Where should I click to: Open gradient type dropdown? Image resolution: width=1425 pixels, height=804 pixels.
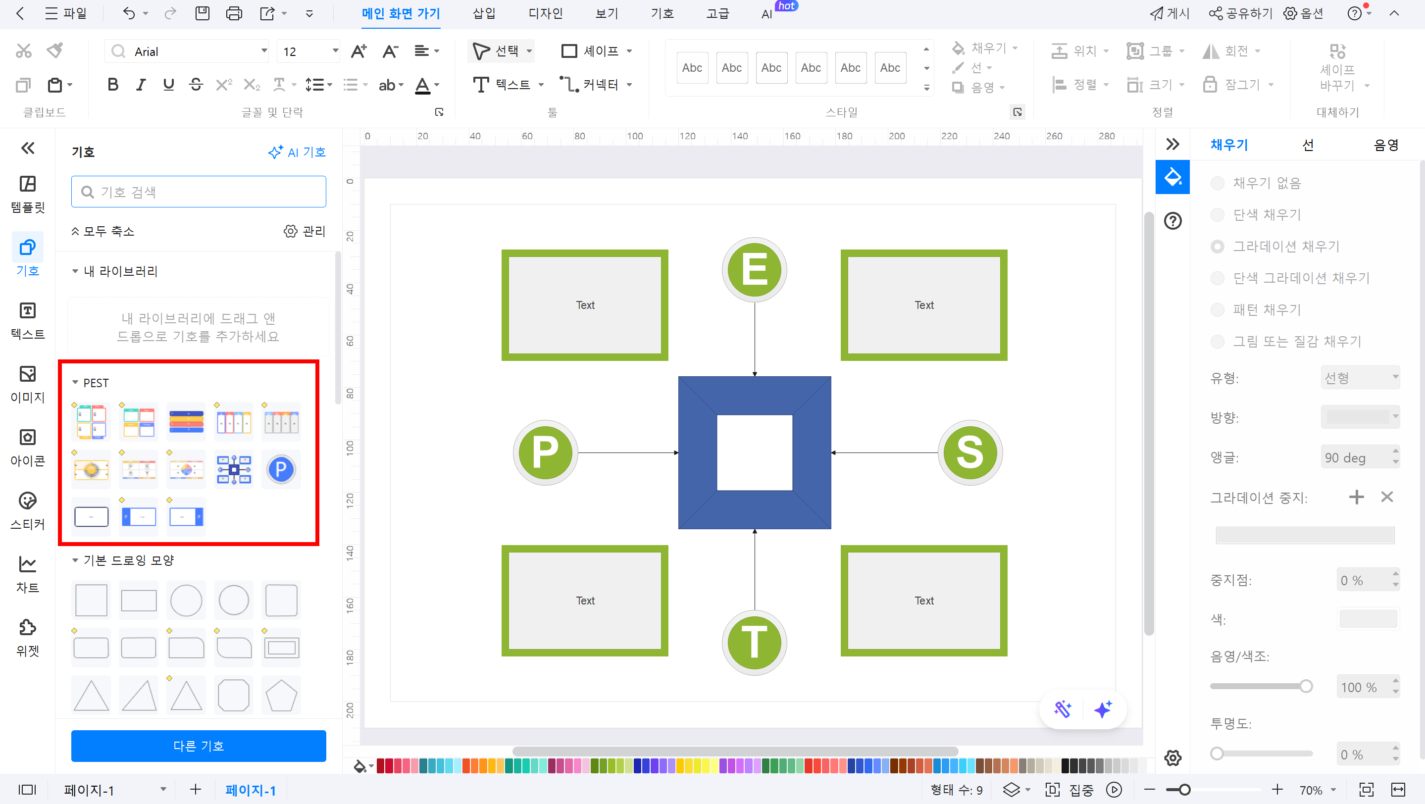(1360, 378)
